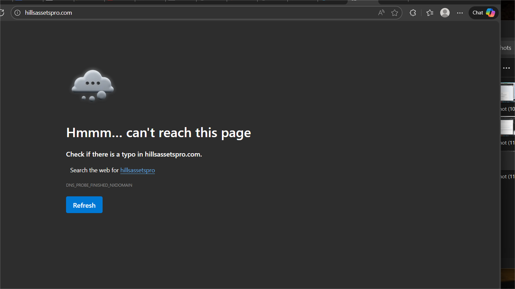Add this page to favorites star
The height and width of the screenshot is (289, 515).
[395, 13]
